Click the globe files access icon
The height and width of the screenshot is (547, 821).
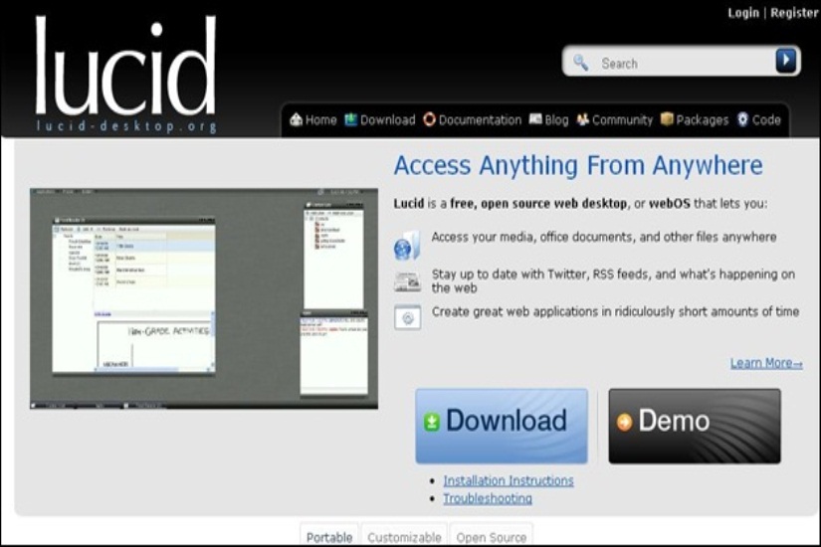click(407, 245)
